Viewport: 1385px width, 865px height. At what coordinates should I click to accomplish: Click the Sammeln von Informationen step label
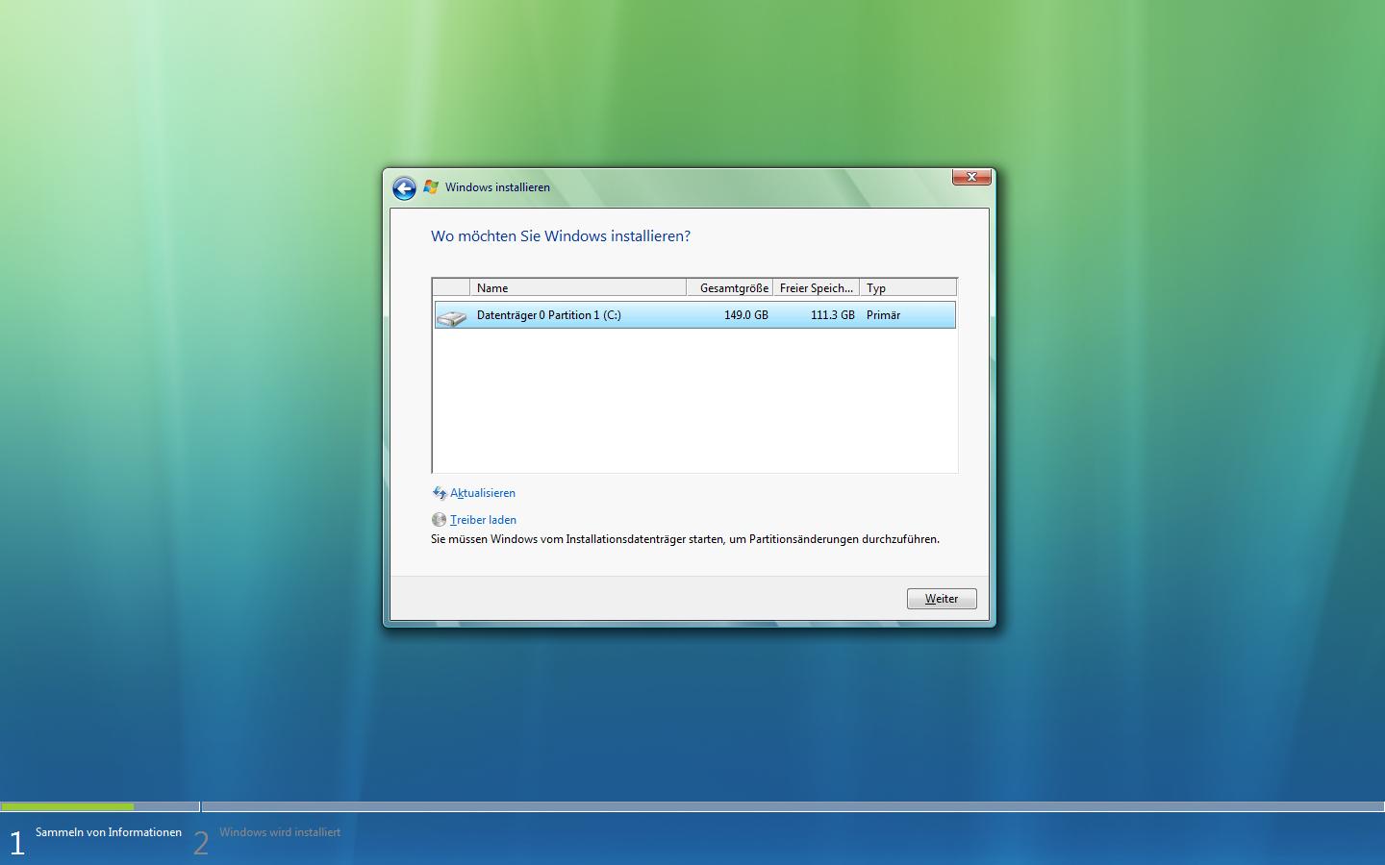(109, 832)
